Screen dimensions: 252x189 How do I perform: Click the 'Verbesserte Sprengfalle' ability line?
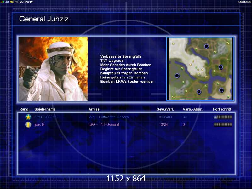[x=121, y=56]
